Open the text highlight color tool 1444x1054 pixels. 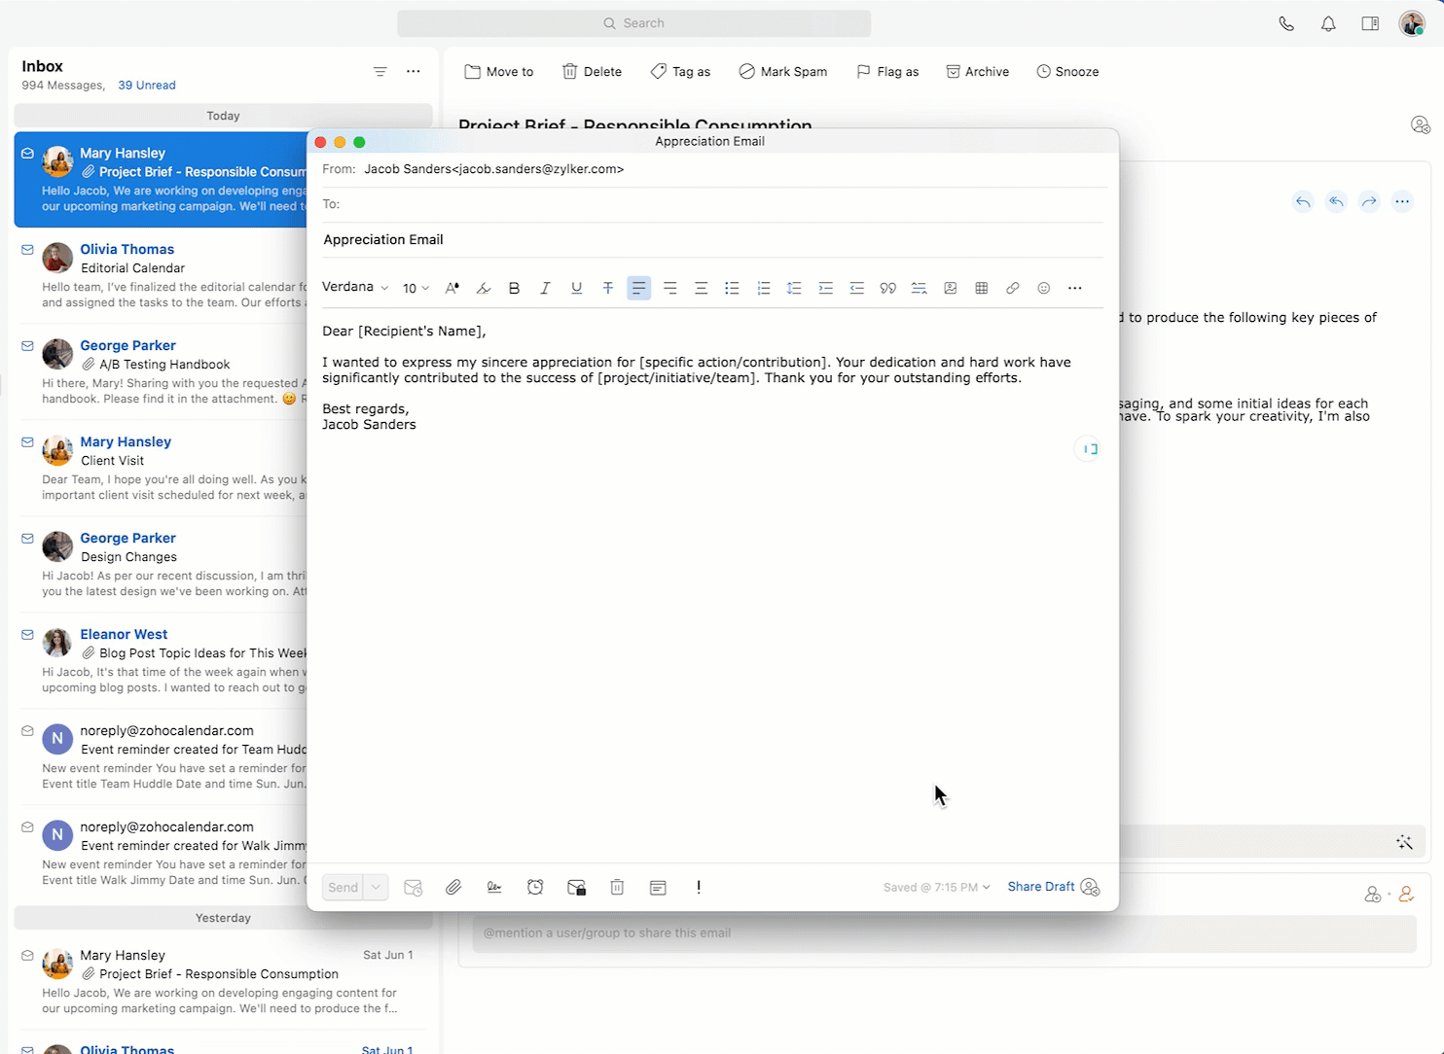click(484, 288)
